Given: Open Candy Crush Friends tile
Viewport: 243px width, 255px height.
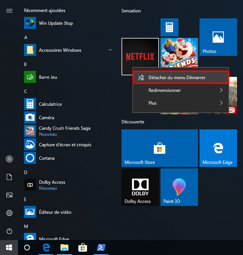Looking at the screenshot, I should [179, 52].
